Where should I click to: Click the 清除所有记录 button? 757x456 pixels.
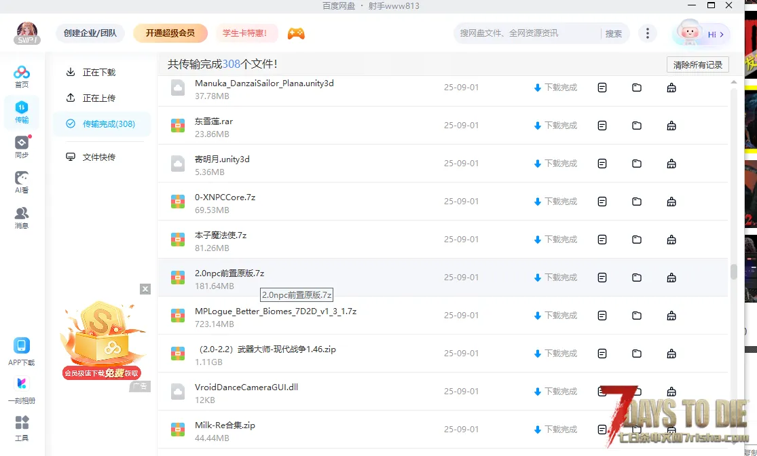pos(697,65)
